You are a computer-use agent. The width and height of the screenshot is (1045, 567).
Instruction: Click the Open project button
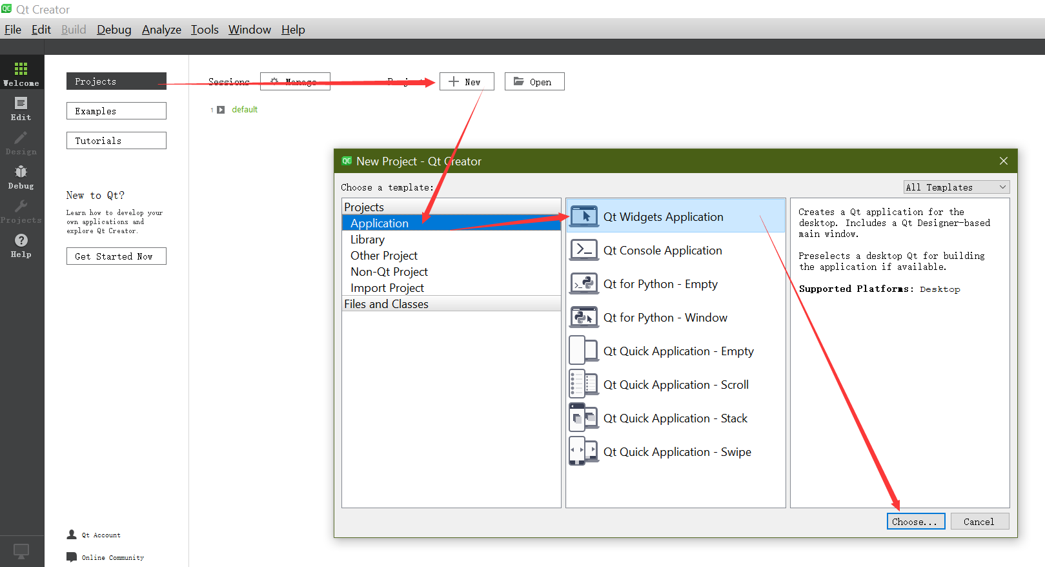click(534, 82)
